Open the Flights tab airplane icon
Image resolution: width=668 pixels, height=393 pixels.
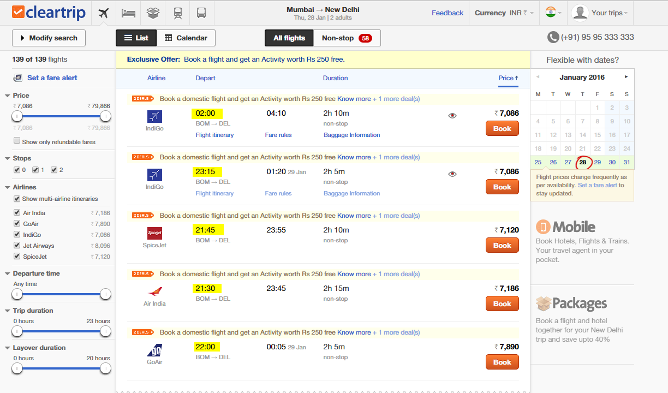click(104, 13)
